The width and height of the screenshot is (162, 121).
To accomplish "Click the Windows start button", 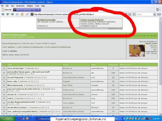I will [x=7, y=119].
